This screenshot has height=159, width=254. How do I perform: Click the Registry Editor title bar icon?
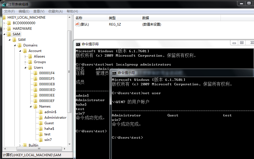click(4, 4)
